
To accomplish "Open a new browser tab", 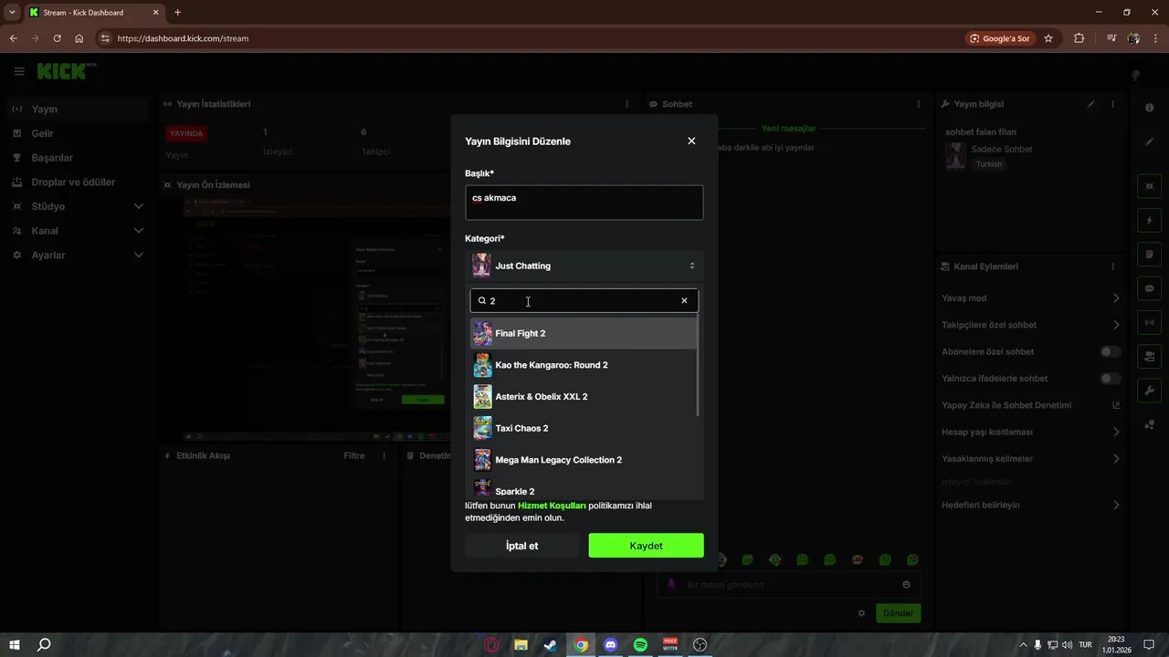I will 177,12.
